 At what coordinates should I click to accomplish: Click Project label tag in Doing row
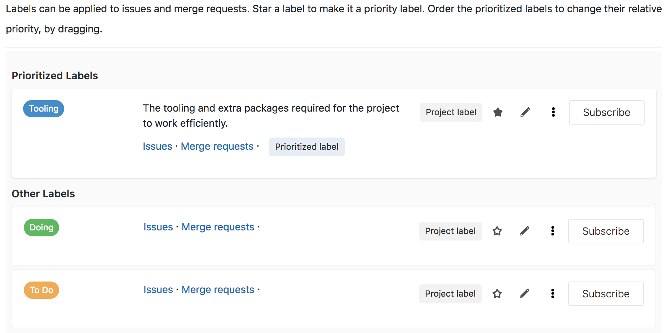(x=450, y=231)
